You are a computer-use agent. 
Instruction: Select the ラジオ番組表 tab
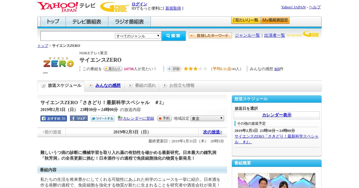coord(129,22)
